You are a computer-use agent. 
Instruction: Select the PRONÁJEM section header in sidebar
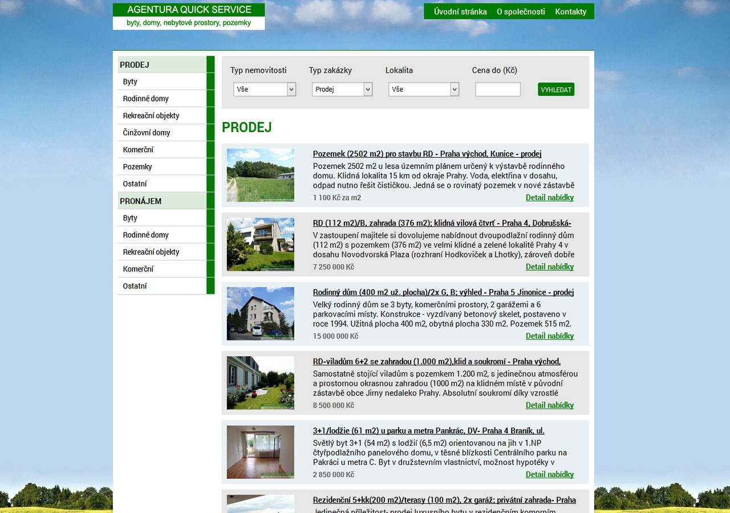(x=166, y=201)
